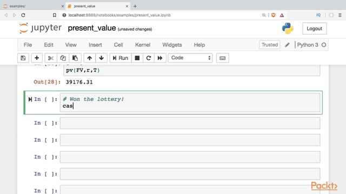Click the pencil edit mode indicator
346x194 pixels.
pyautogui.click(x=287, y=45)
